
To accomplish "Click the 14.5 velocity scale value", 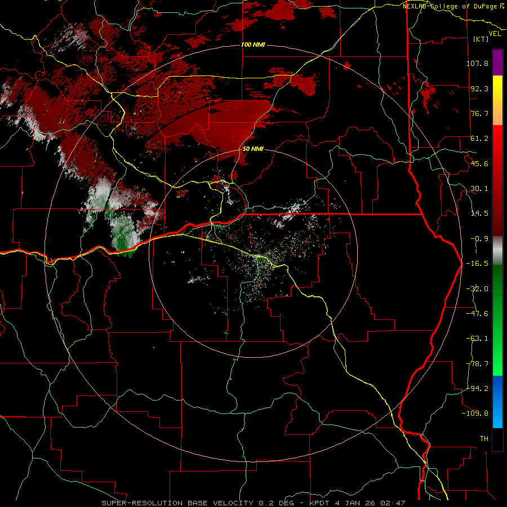I will 479,214.
